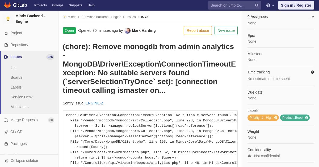The width and height of the screenshot is (319, 167).
Task: Open the Projects menu
Action: coord(40,5)
